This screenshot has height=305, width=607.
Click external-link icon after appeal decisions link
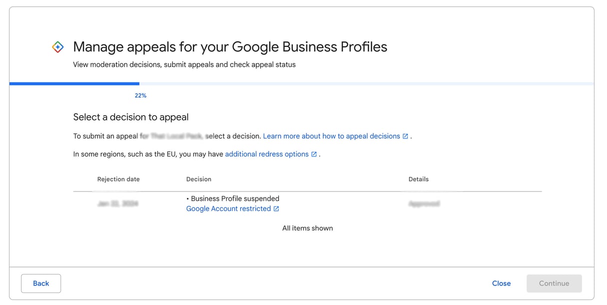click(x=405, y=135)
